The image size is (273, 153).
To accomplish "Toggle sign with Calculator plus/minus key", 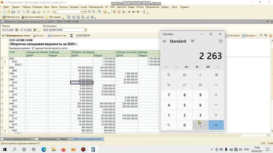I will click(x=169, y=125).
